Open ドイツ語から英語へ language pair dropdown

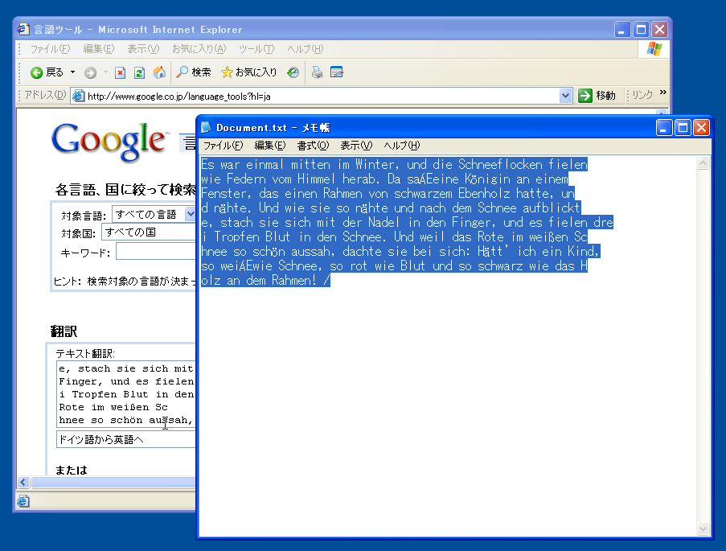click(x=126, y=439)
